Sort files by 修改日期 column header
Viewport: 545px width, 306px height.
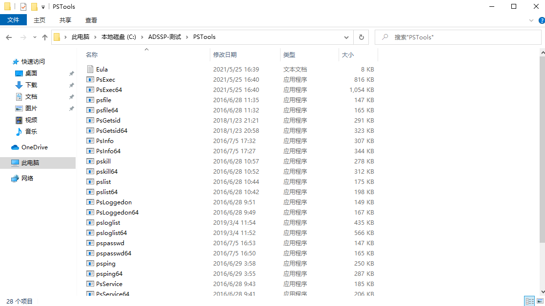point(225,55)
